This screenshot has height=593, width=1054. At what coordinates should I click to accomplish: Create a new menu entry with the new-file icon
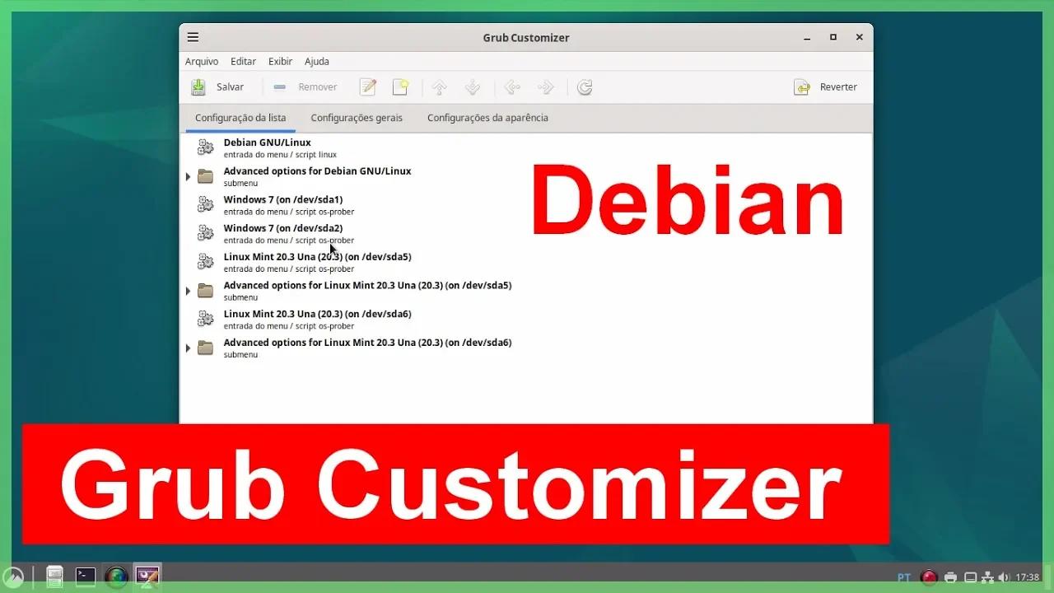coord(399,86)
